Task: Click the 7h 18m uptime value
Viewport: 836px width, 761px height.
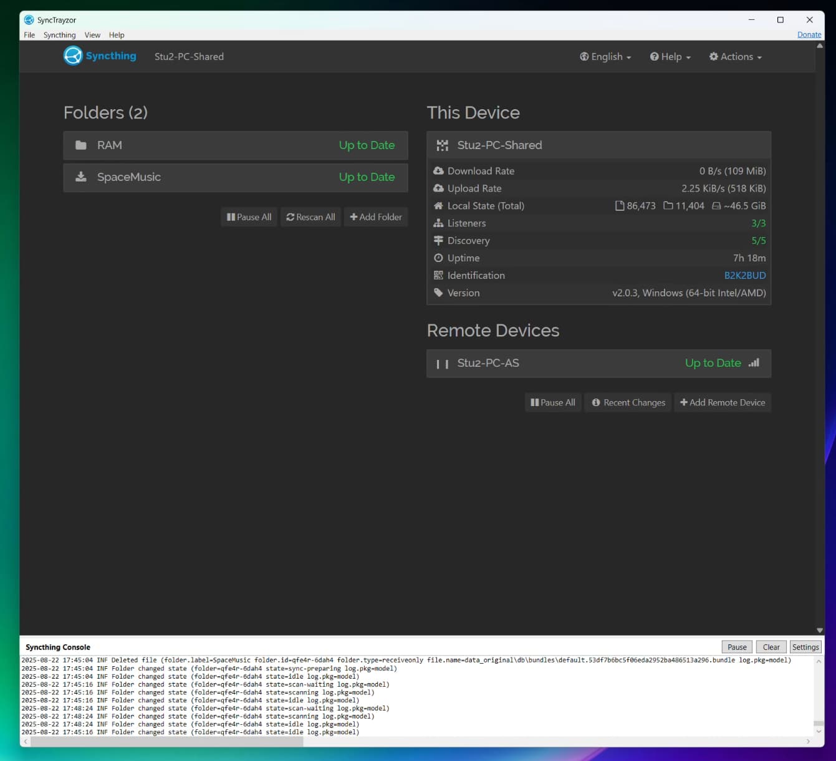Action: click(x=749, y=258)
